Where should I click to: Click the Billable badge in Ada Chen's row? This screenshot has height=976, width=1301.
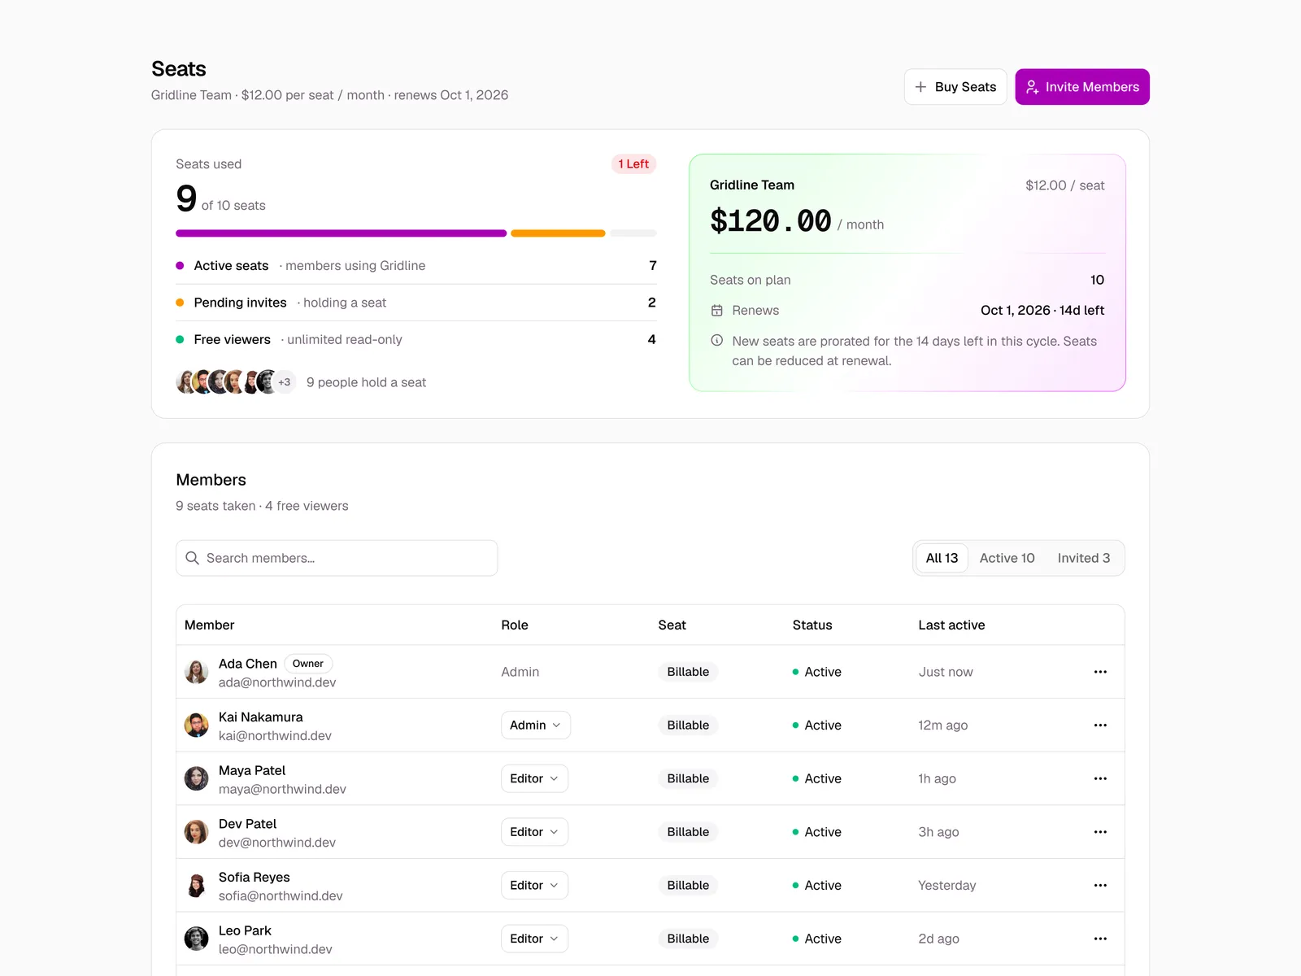coord(688,672)
